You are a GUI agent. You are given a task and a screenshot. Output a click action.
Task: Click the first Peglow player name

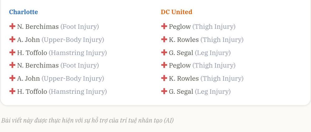(x=180, y=27)
